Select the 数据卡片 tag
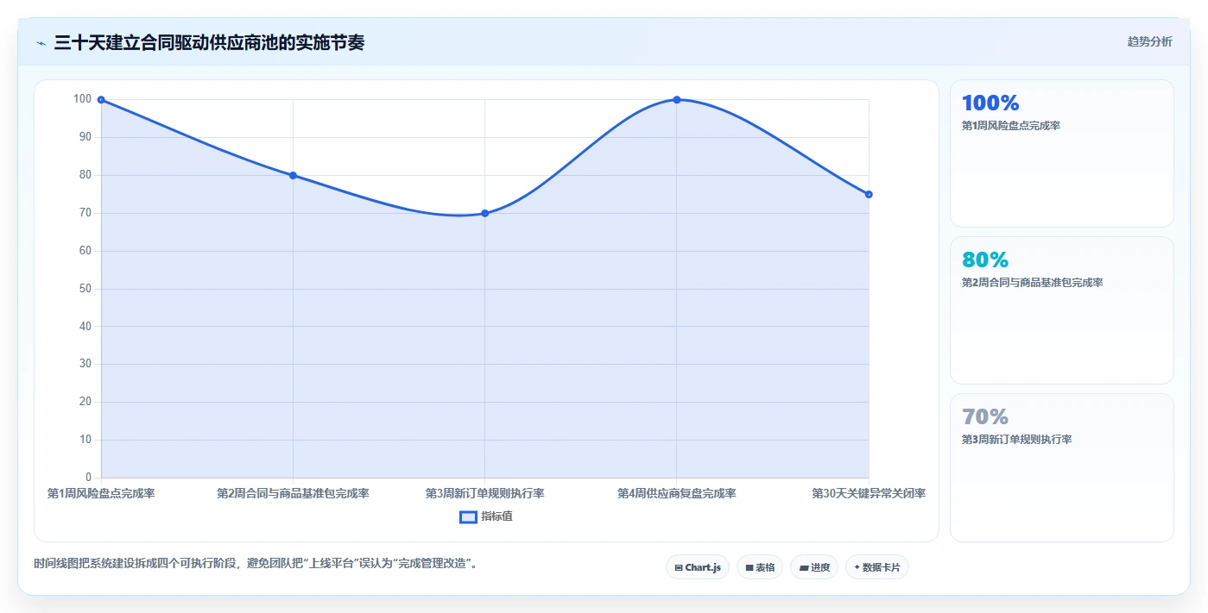This screenshot has width=1208, height=613. (x=877, y=567)
